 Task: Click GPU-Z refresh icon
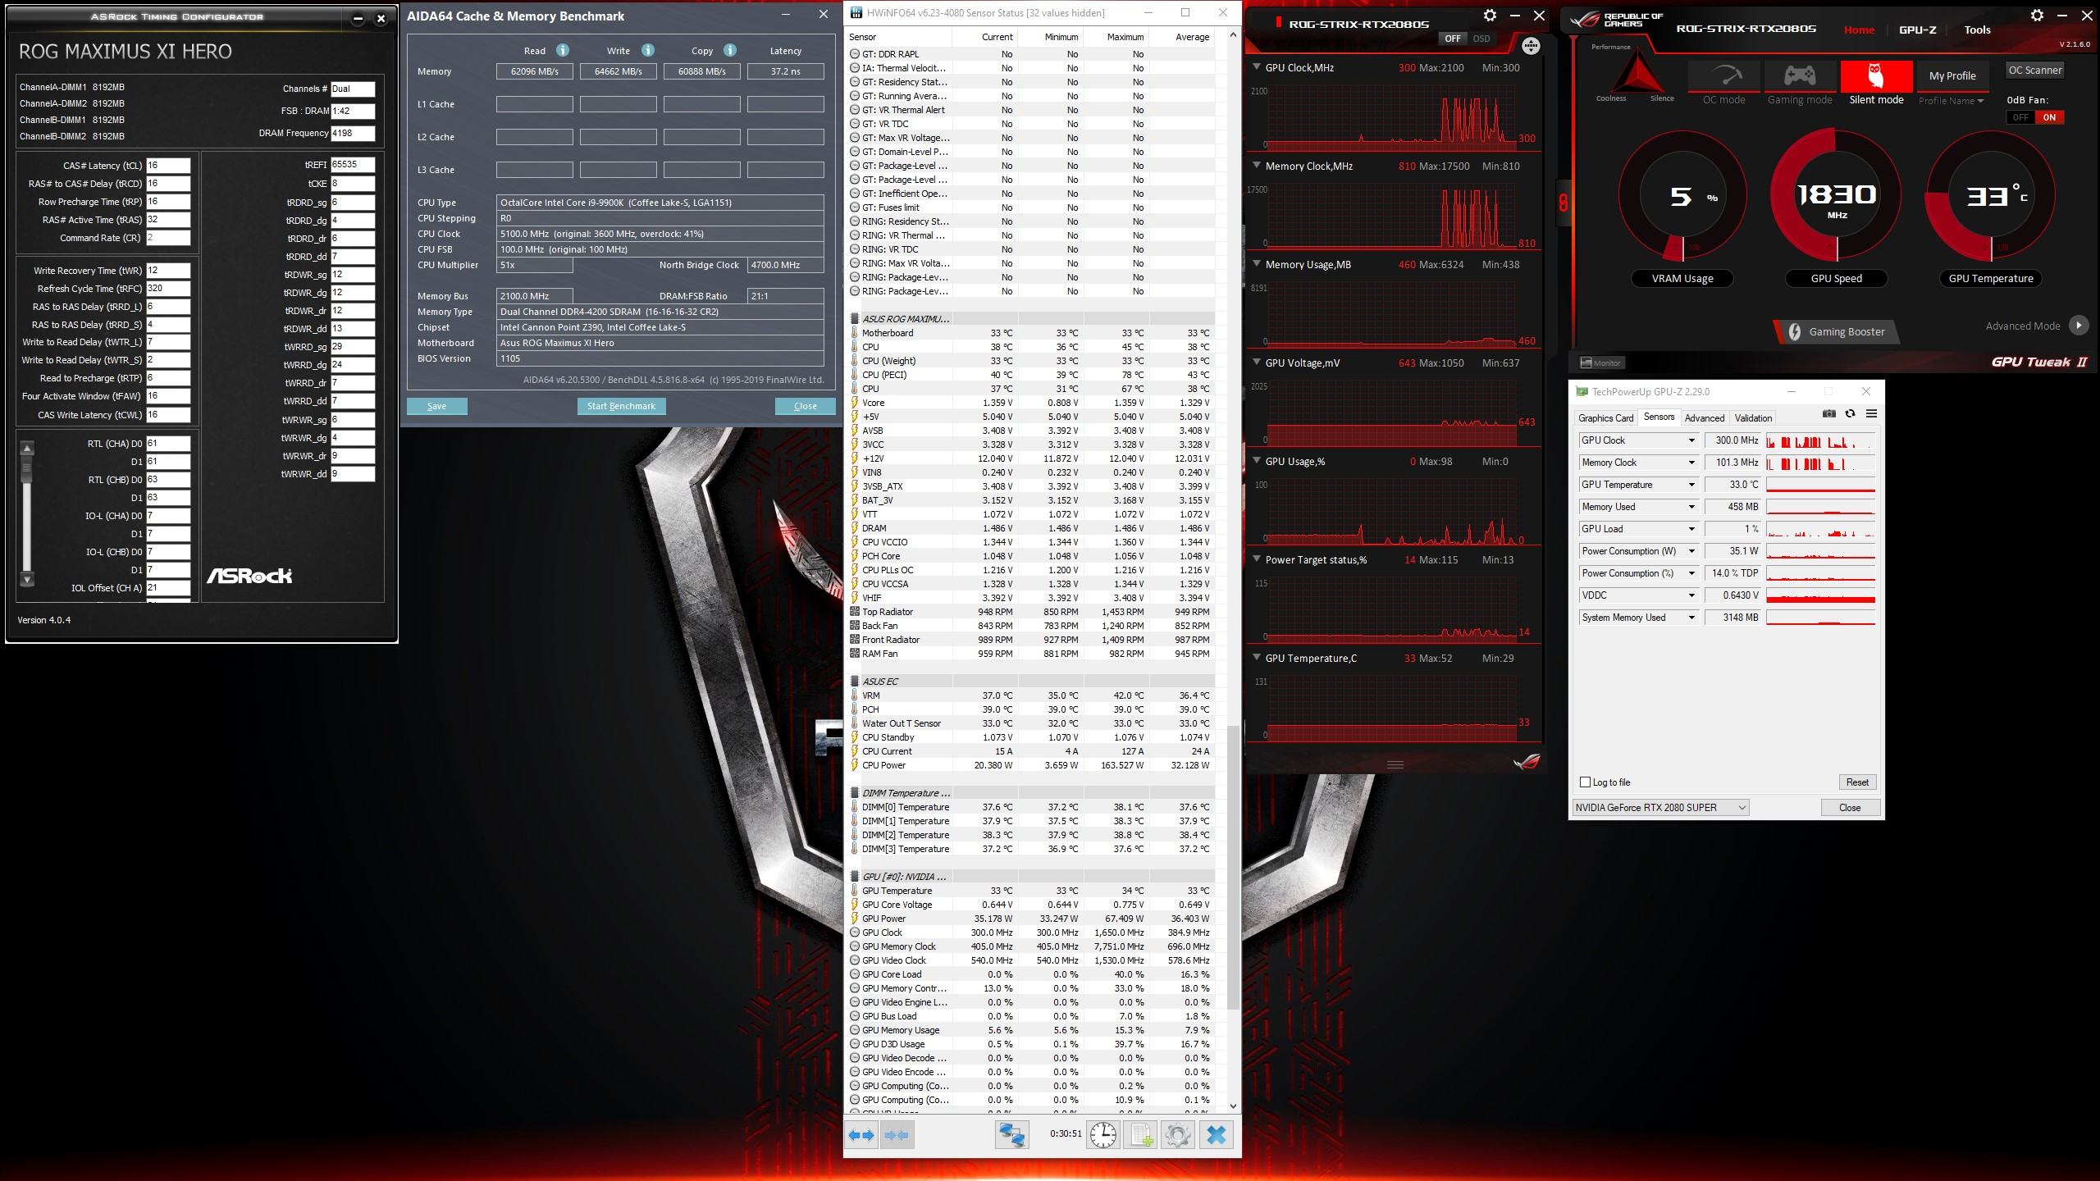tap(1850, 414)
